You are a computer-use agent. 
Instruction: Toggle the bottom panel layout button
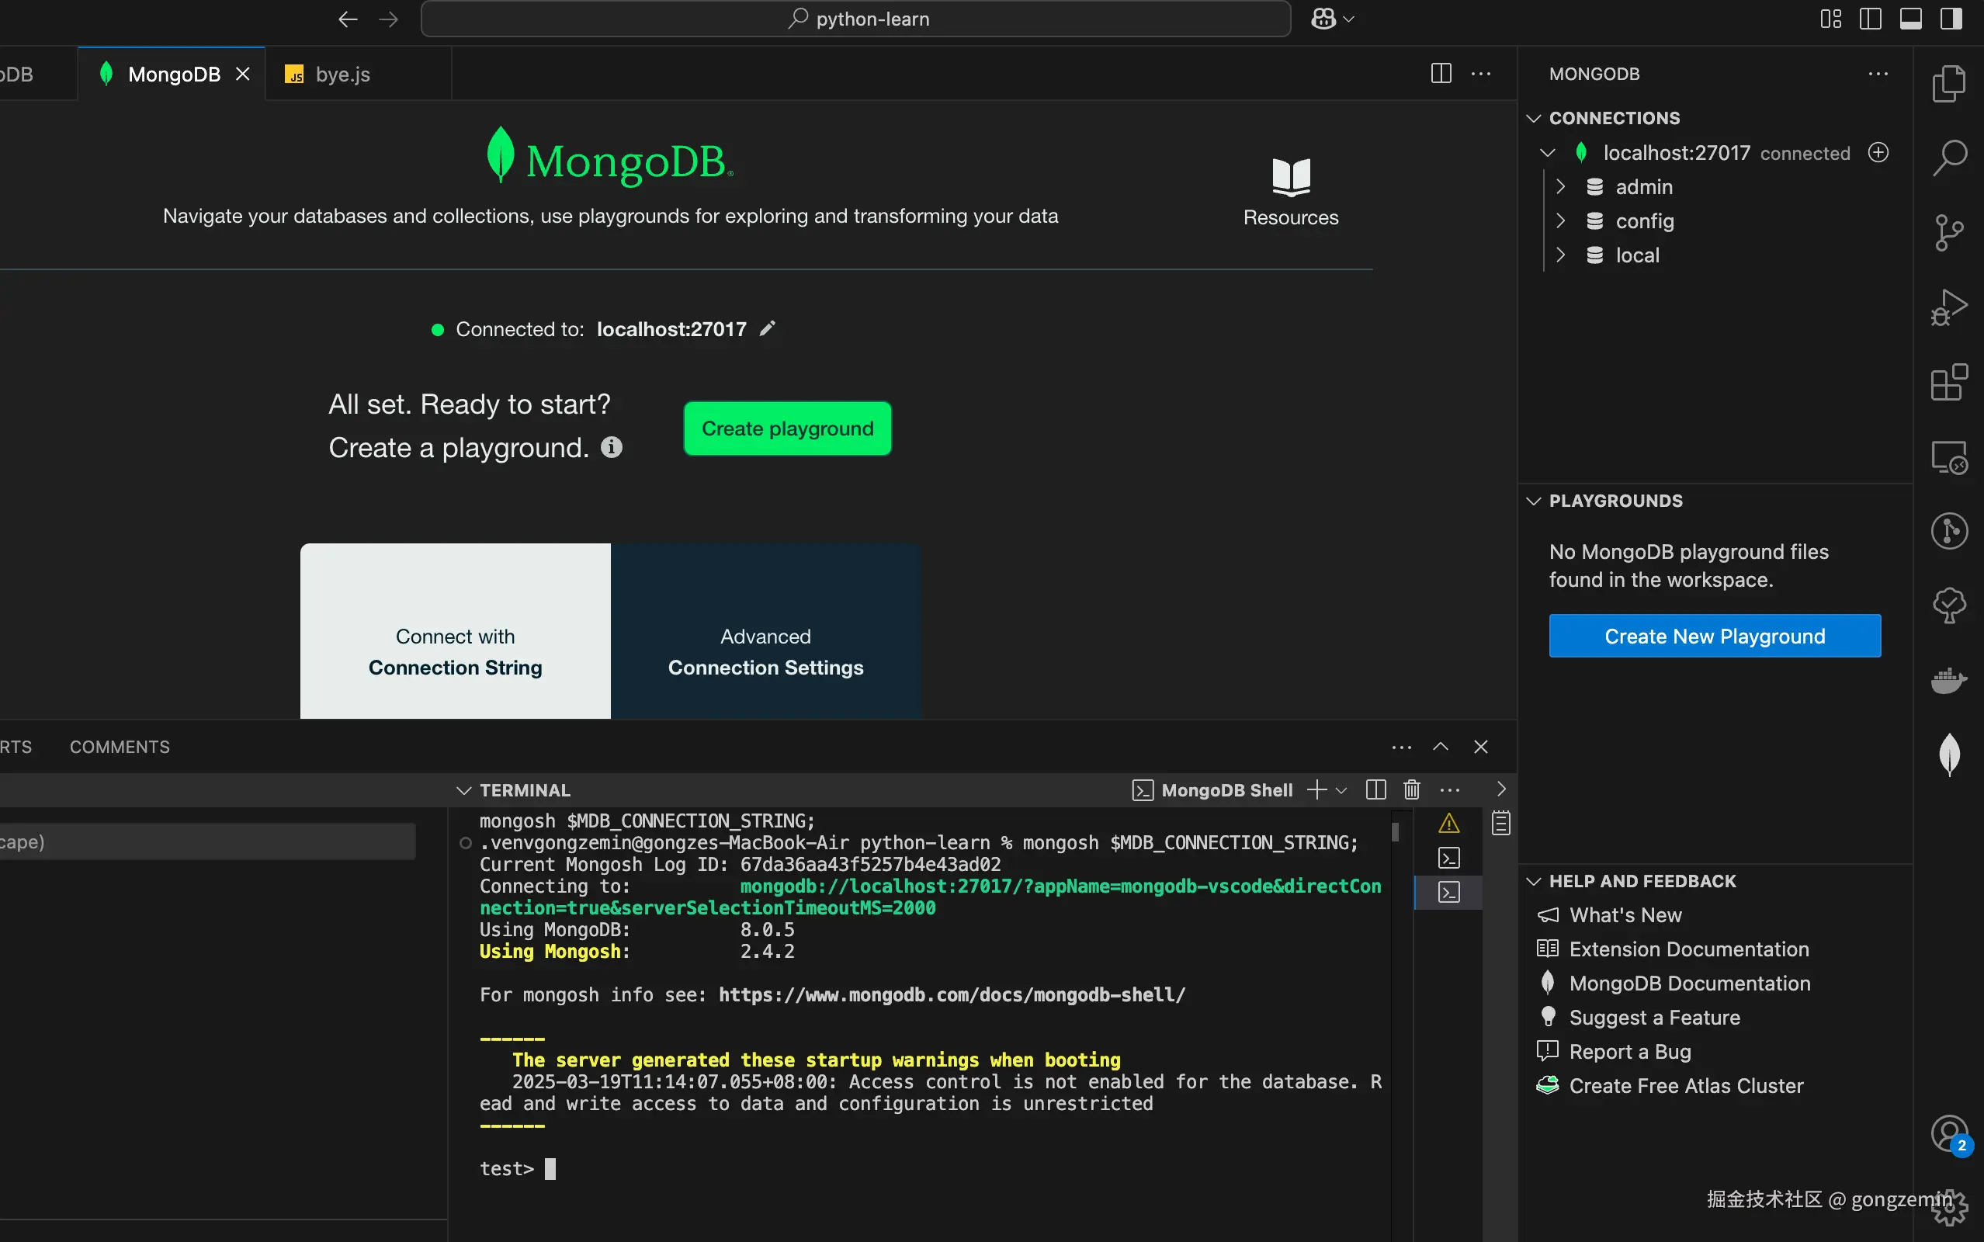[1911, 19]
